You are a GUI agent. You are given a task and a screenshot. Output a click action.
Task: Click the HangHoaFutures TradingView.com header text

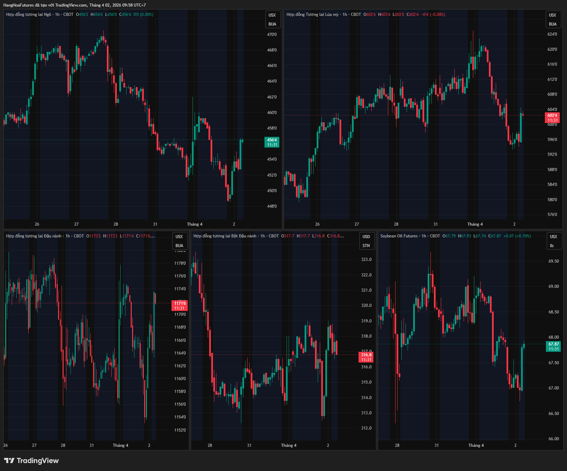pos(74,5)
